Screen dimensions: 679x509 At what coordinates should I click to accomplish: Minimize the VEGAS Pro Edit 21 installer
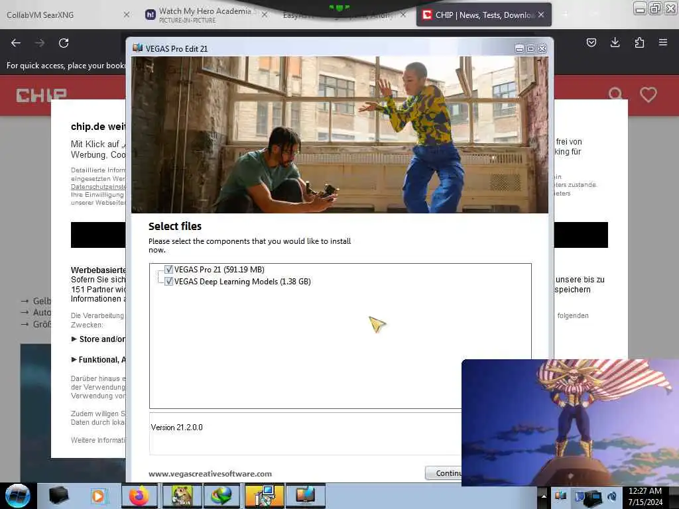(519, 48)
